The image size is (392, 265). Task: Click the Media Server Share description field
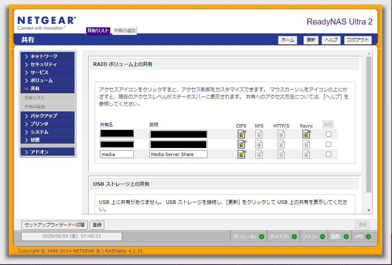tap(178, 154)
